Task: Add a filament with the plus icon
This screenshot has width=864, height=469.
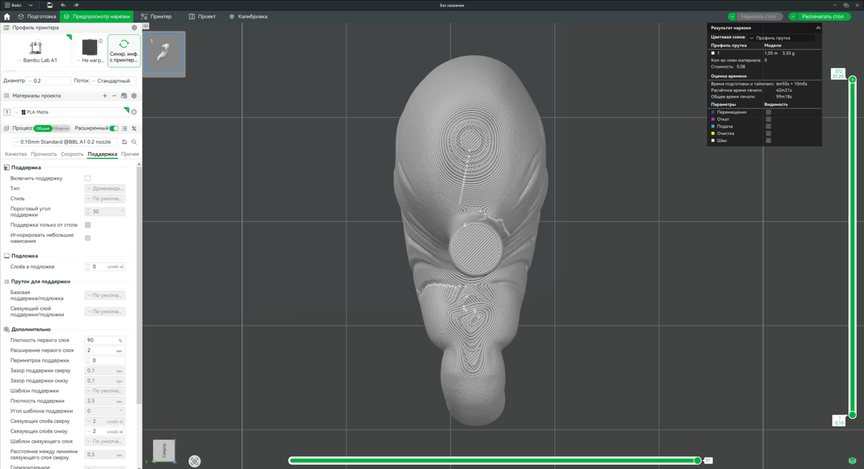Action: click(x=105, y=96)
